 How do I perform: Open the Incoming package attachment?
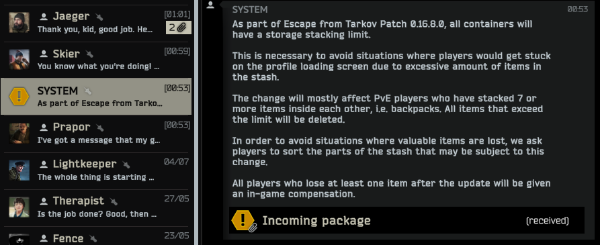coord(406,221)
